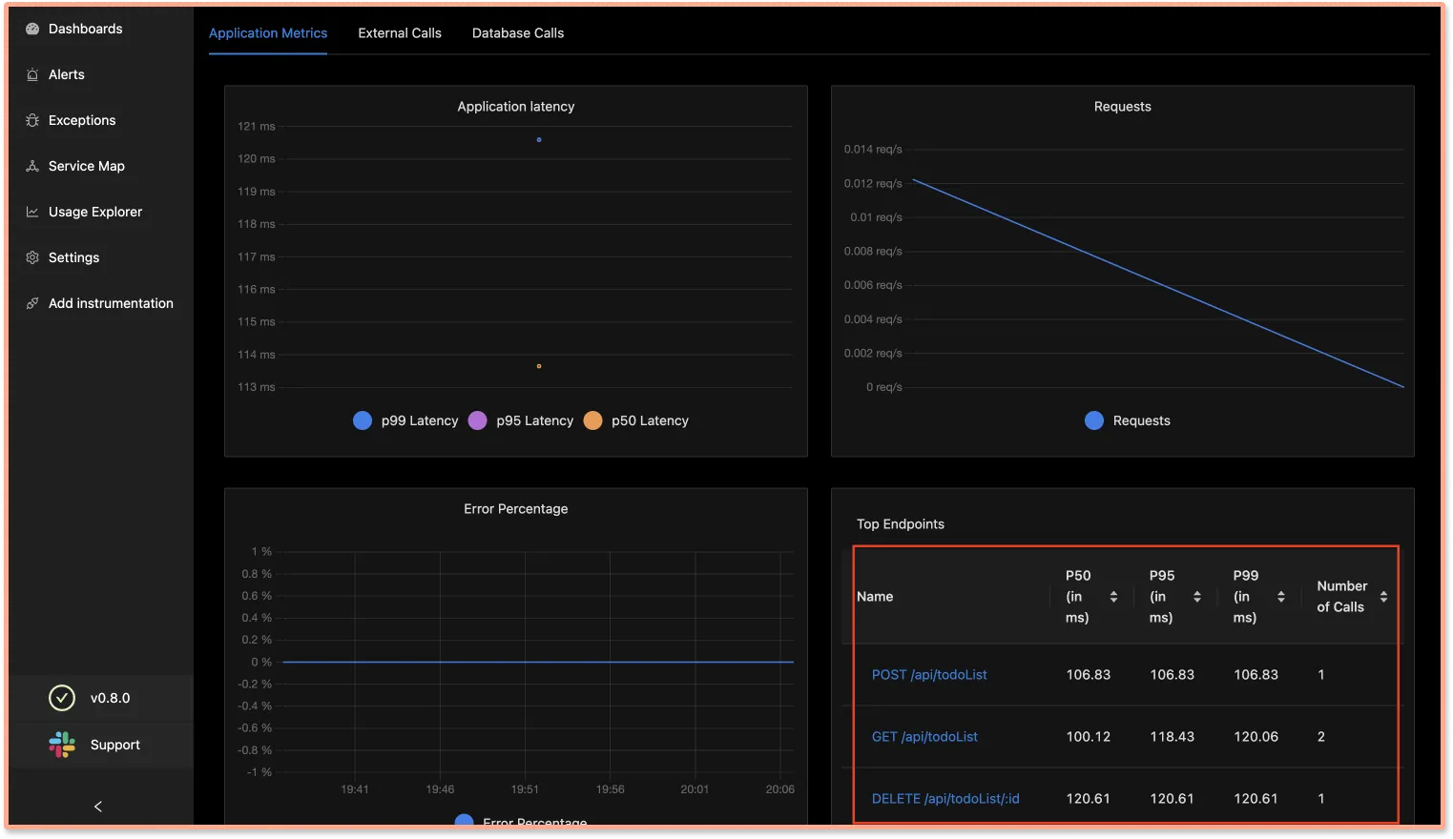This screenshot has height=839, width=1453.
Task: Click the 118.43 P95 value
Action: point(1172,736)
